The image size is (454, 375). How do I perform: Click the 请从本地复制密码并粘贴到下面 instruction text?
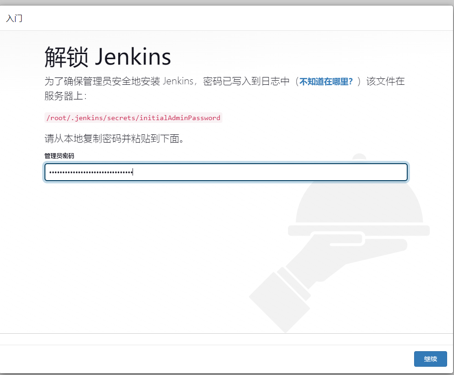114,138
